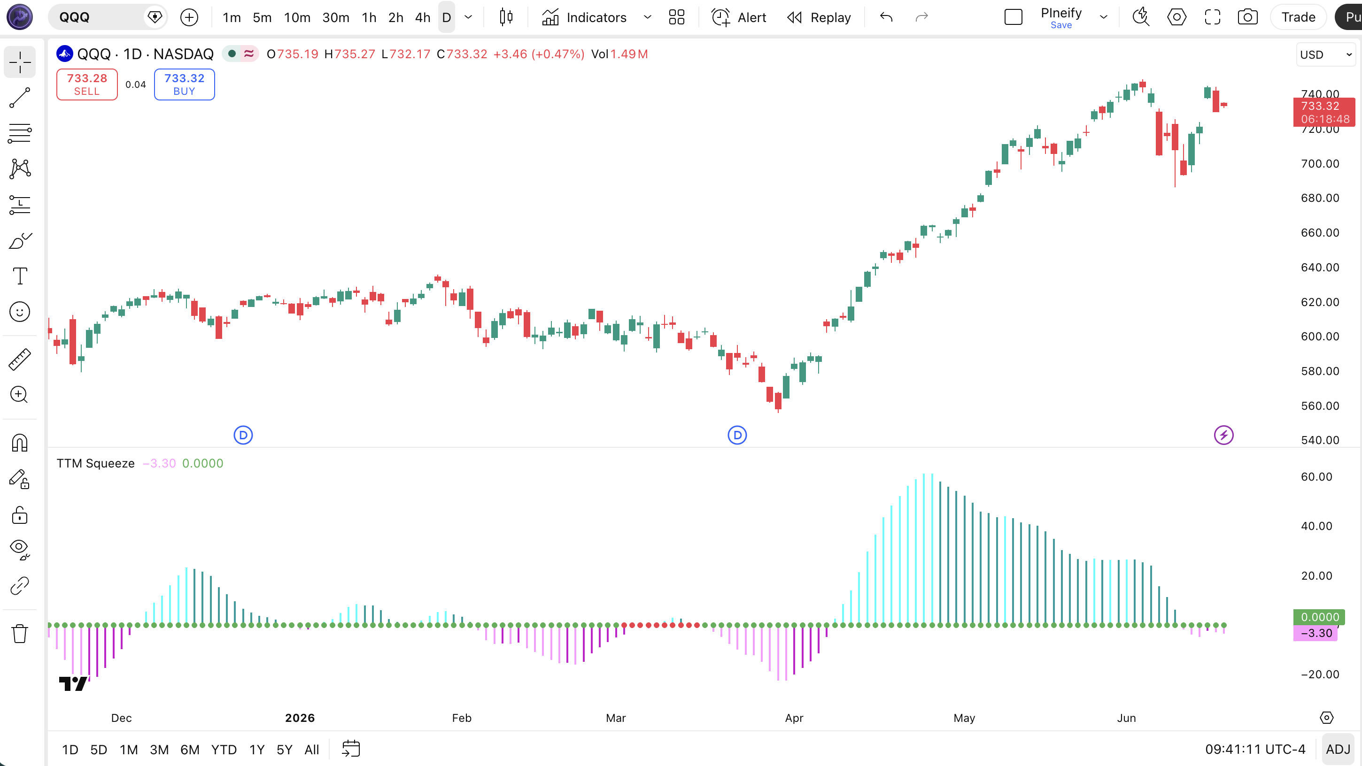Viewport: 1362px width, 766px height.
Task: Open the layout setup square icon
Action: point(1013,17)
